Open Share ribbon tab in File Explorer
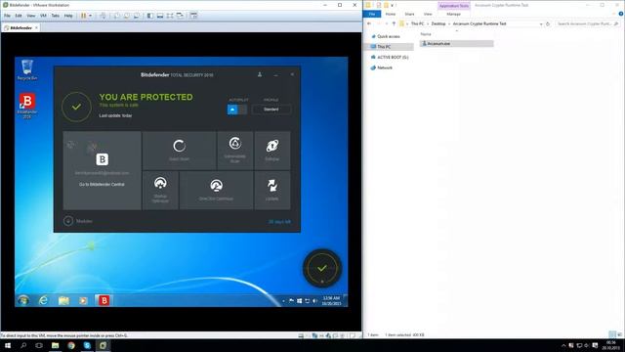This screenshot has height=352, width=625. tap(409, 14)
